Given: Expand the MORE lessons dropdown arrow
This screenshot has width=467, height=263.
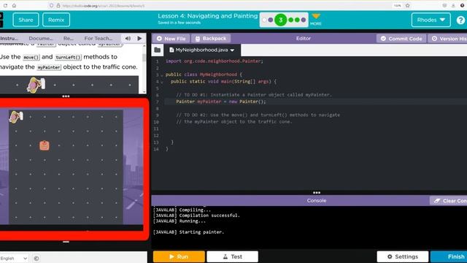Looking at the screenshot, I should click(316, 16).
